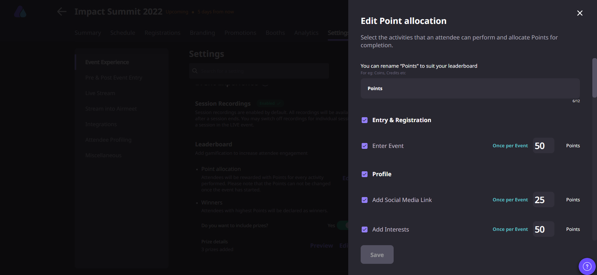This screenshot has width=597, height=275.
Task: Click the Save button
Action: pyautogui.click(x=377, y=254)
